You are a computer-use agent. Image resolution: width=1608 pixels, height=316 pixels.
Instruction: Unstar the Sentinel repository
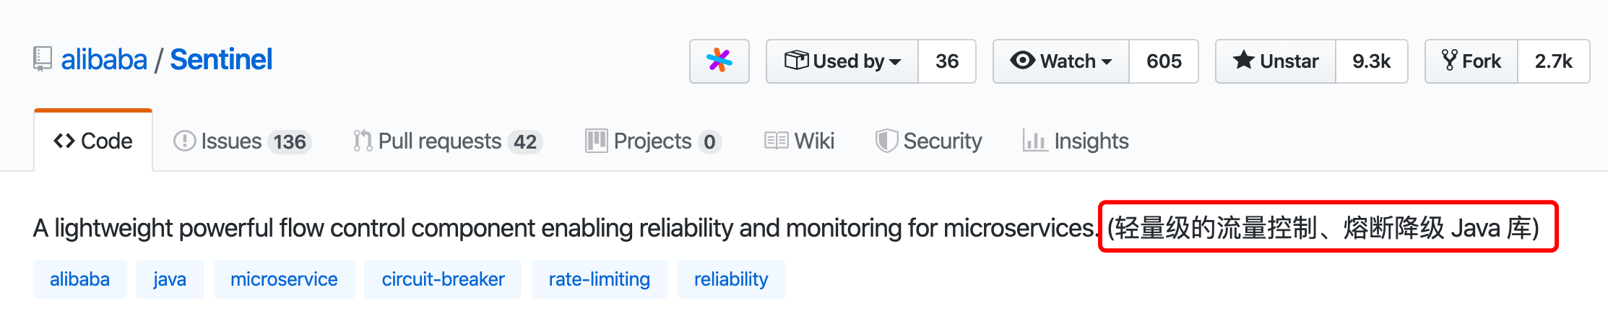(1276, 61)
